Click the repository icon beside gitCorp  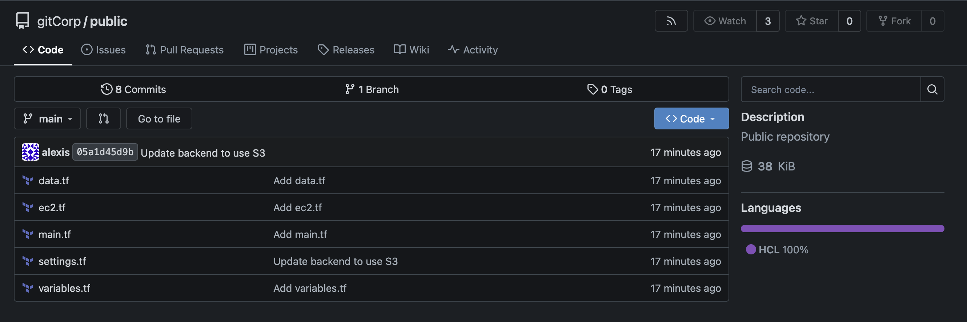(23, 21)
